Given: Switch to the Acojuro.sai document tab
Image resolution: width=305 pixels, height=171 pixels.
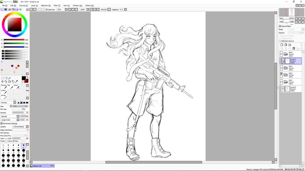Looking at the screenshot, I should [x=42, y=166].
